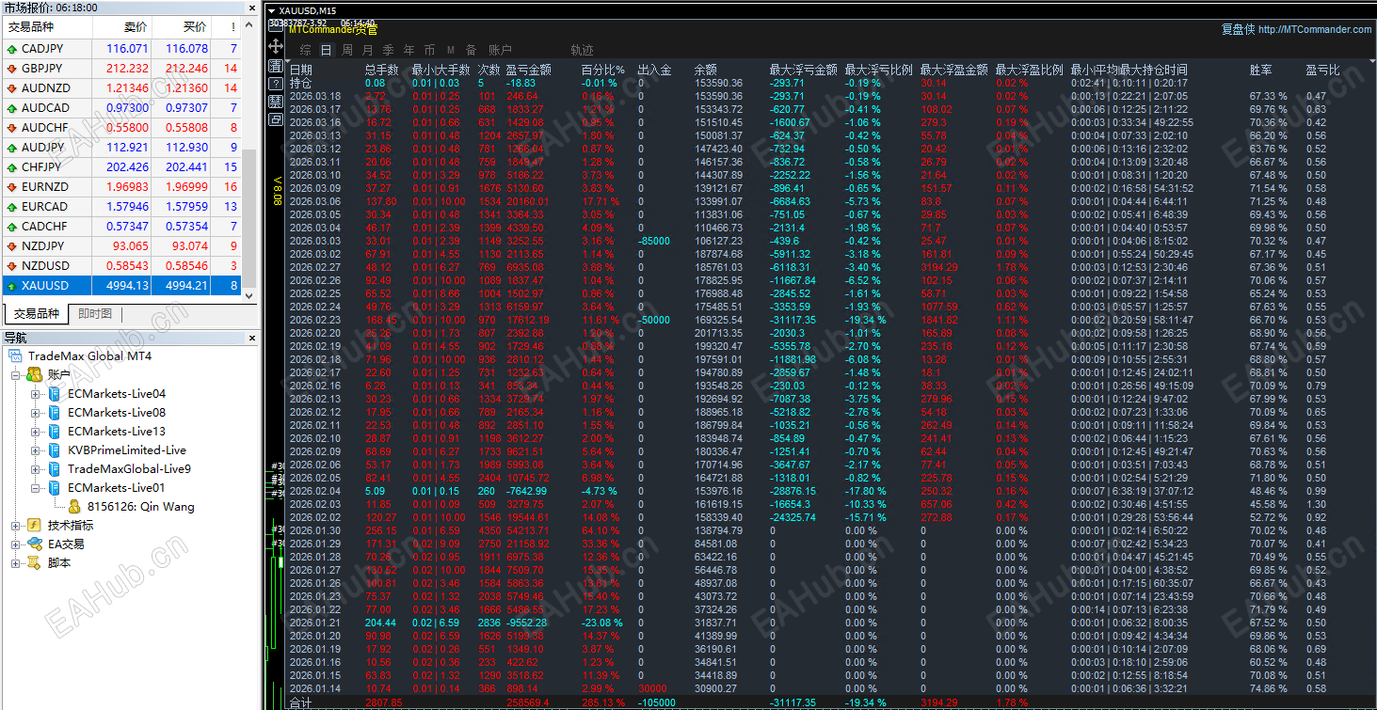
Task: Switch to the 即时图 tab
Action: pyautogui.click(x=95, y=314)
